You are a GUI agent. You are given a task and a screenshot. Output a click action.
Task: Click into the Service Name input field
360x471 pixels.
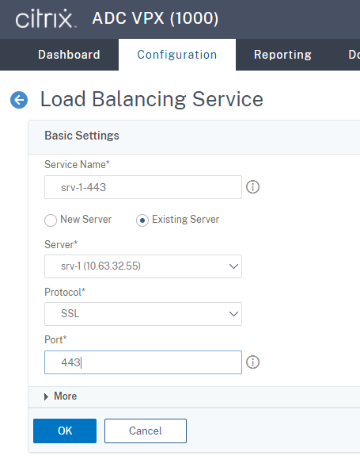click(x=143, y=187)
